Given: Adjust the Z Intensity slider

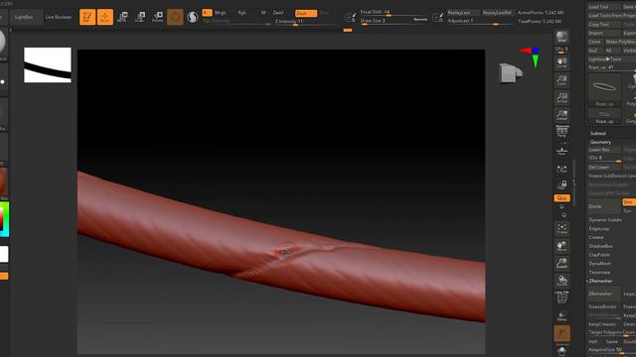Looking at the screenshot, I should [x=306, y=22].
